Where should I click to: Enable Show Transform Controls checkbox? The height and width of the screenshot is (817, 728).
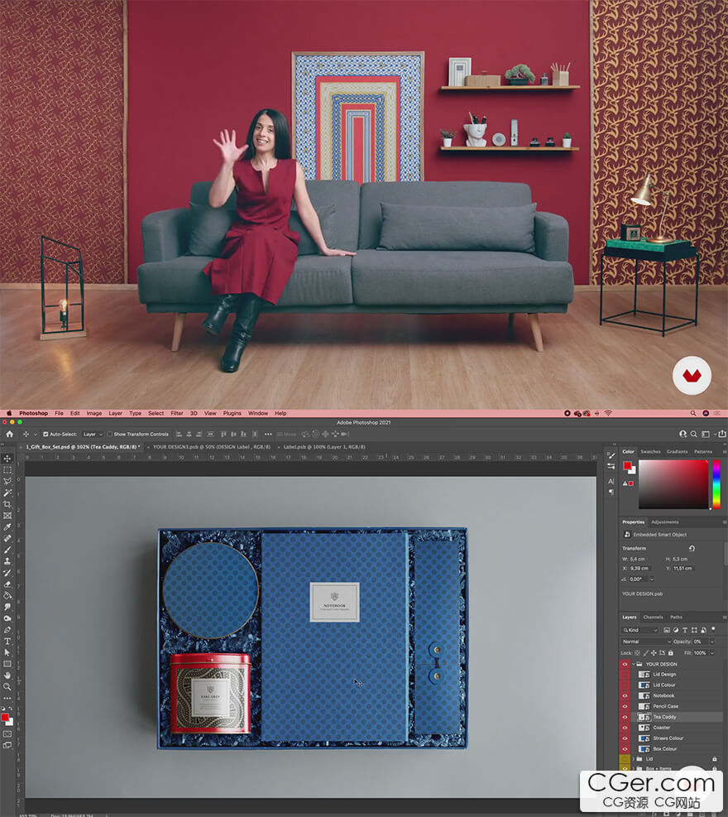click(109, 434)
